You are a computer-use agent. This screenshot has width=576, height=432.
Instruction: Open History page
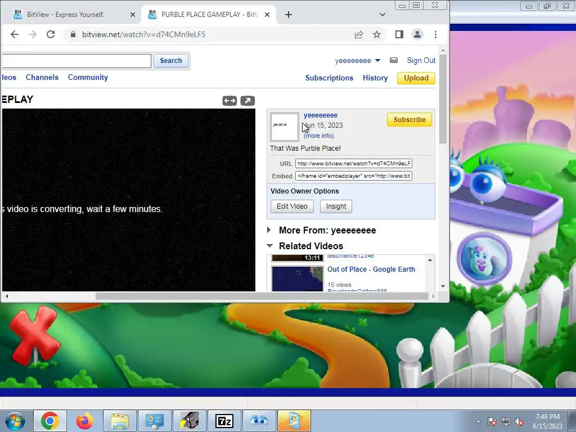[375, 78]
